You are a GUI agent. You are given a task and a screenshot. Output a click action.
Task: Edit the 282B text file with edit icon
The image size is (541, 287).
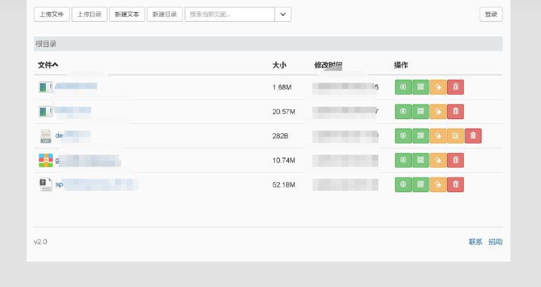(456, 136)
